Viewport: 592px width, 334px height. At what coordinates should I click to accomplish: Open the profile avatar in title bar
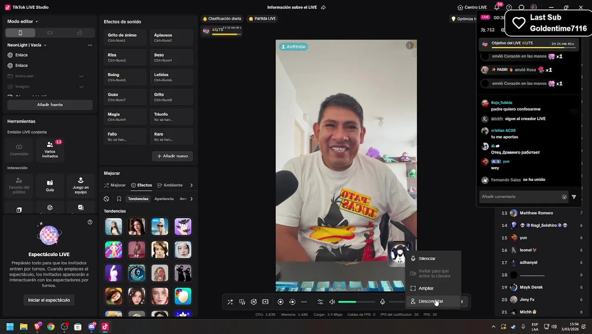(533, 7)
